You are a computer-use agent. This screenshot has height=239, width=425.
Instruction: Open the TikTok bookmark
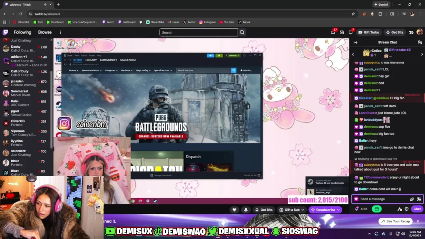click(244, 22)
